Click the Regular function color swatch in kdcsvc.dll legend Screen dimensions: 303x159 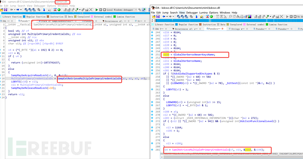pyautogui.click(x=177, y=25)
